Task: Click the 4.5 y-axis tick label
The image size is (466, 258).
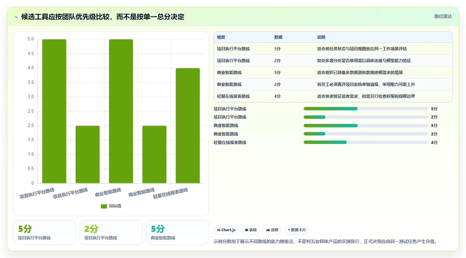Action: pyautogui.click(x=31, y=54)
